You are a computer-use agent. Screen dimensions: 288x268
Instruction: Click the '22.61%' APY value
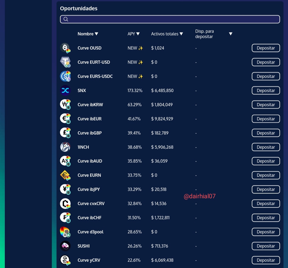134,260
